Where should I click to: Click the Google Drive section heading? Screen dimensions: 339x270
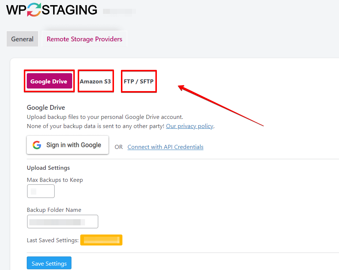[46, 108]
